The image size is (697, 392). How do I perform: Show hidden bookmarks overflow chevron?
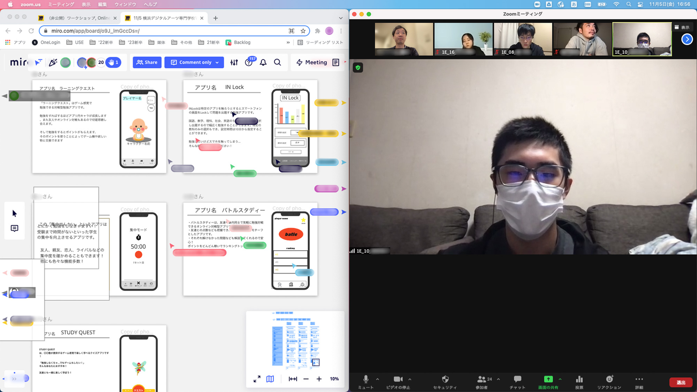(x=288, y=43)
